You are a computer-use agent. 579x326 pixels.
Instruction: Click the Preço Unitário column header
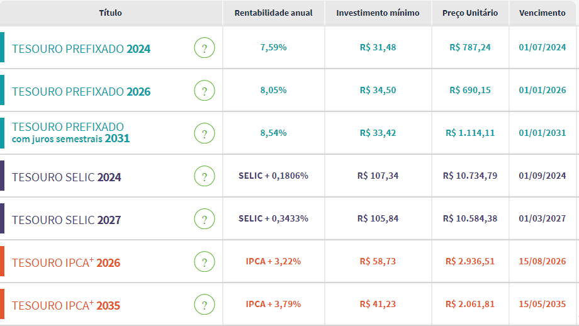click(x=470, y=13)
